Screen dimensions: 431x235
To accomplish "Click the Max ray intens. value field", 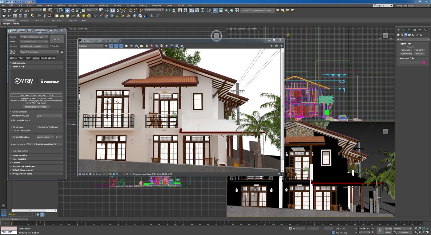I will click(x=30, y=144).
